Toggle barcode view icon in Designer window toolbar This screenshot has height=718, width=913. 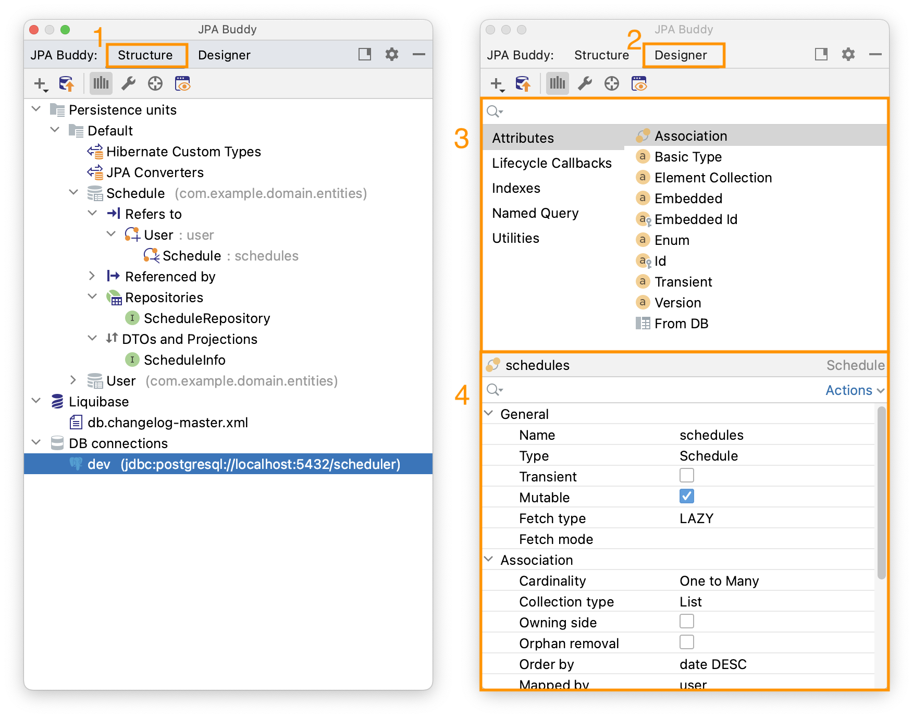[558, 83]
